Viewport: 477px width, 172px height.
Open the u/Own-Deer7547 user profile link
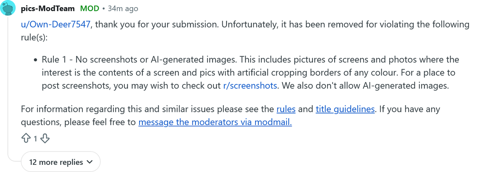coord(56,24)
